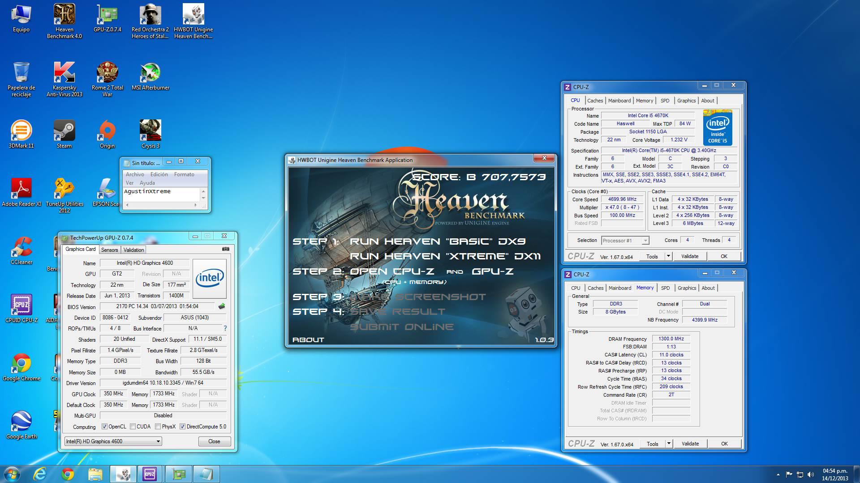
Task: Click GPU-Z Name field Intel HD Graphics 4600
Action: pos(145,263)
